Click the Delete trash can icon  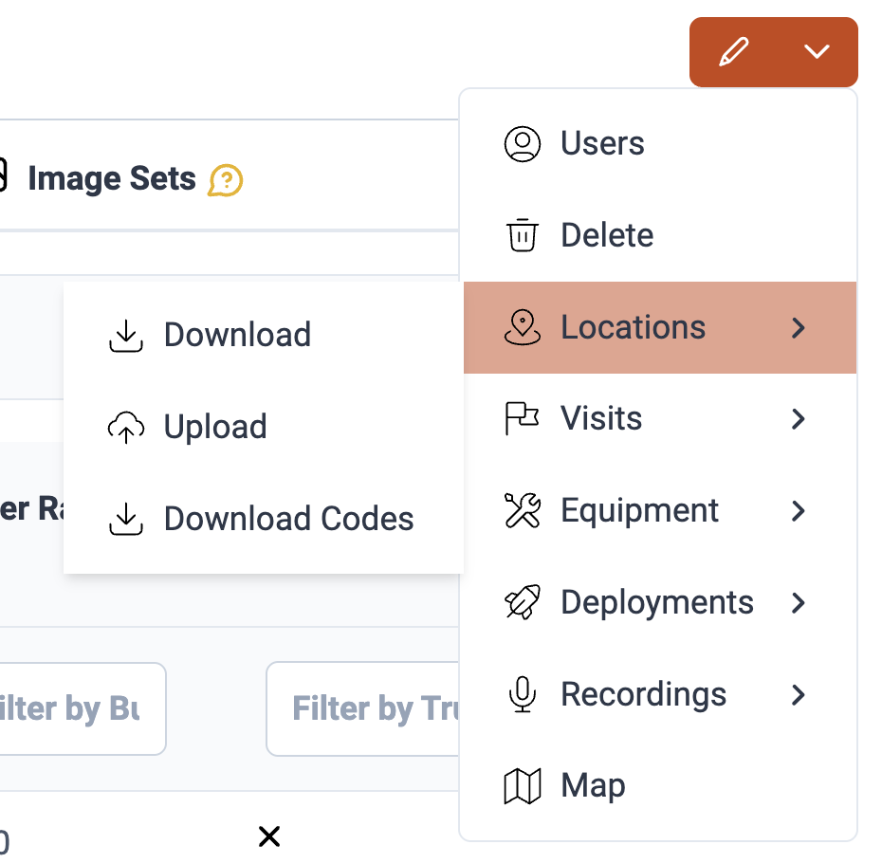click(522, 235)
